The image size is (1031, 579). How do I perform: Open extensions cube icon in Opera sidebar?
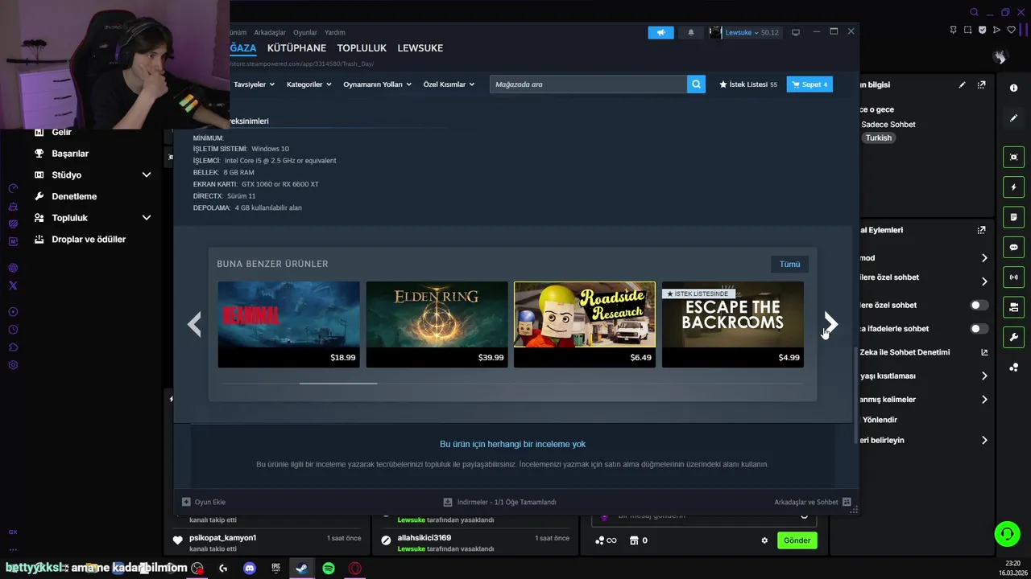click(13, 347)
